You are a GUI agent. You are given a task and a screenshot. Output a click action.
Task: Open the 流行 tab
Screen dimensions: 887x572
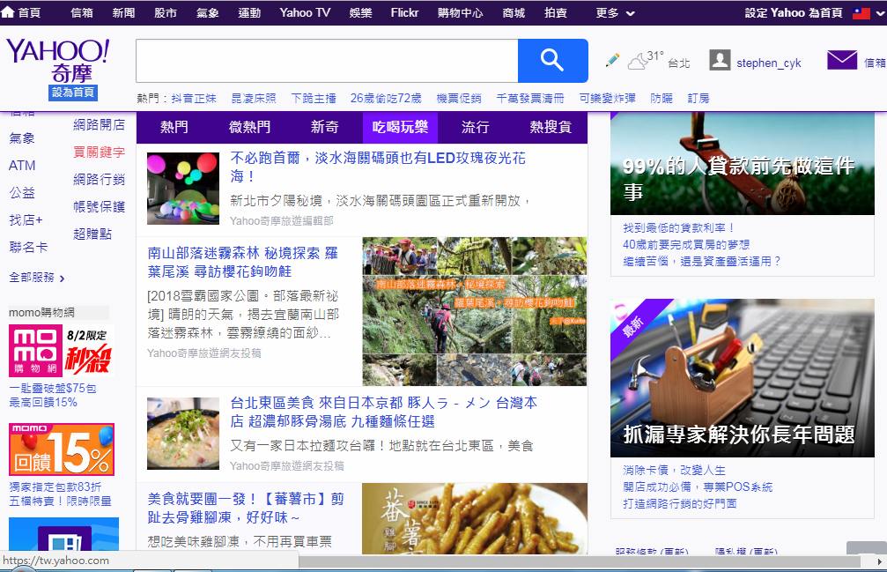(475, 128)
